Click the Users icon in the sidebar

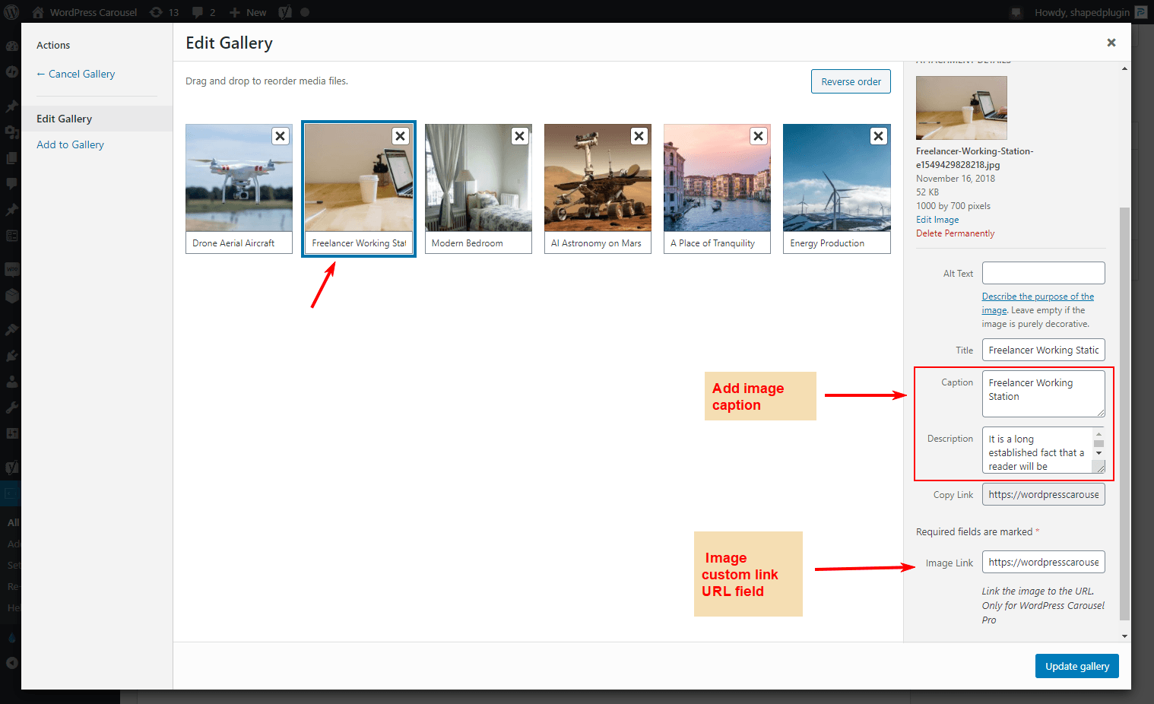coord(11,381)
